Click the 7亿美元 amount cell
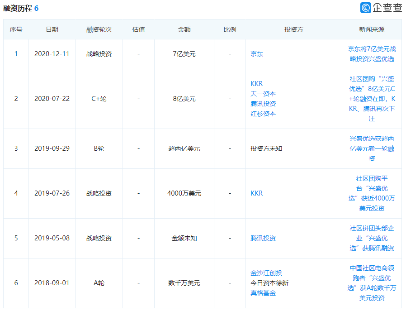The width and height of the screenshot is (406, 311). point(184,54)
